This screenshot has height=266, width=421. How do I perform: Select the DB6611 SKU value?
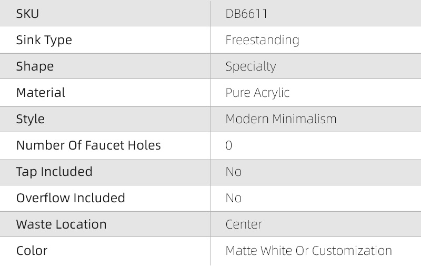[x=246, y=14]
